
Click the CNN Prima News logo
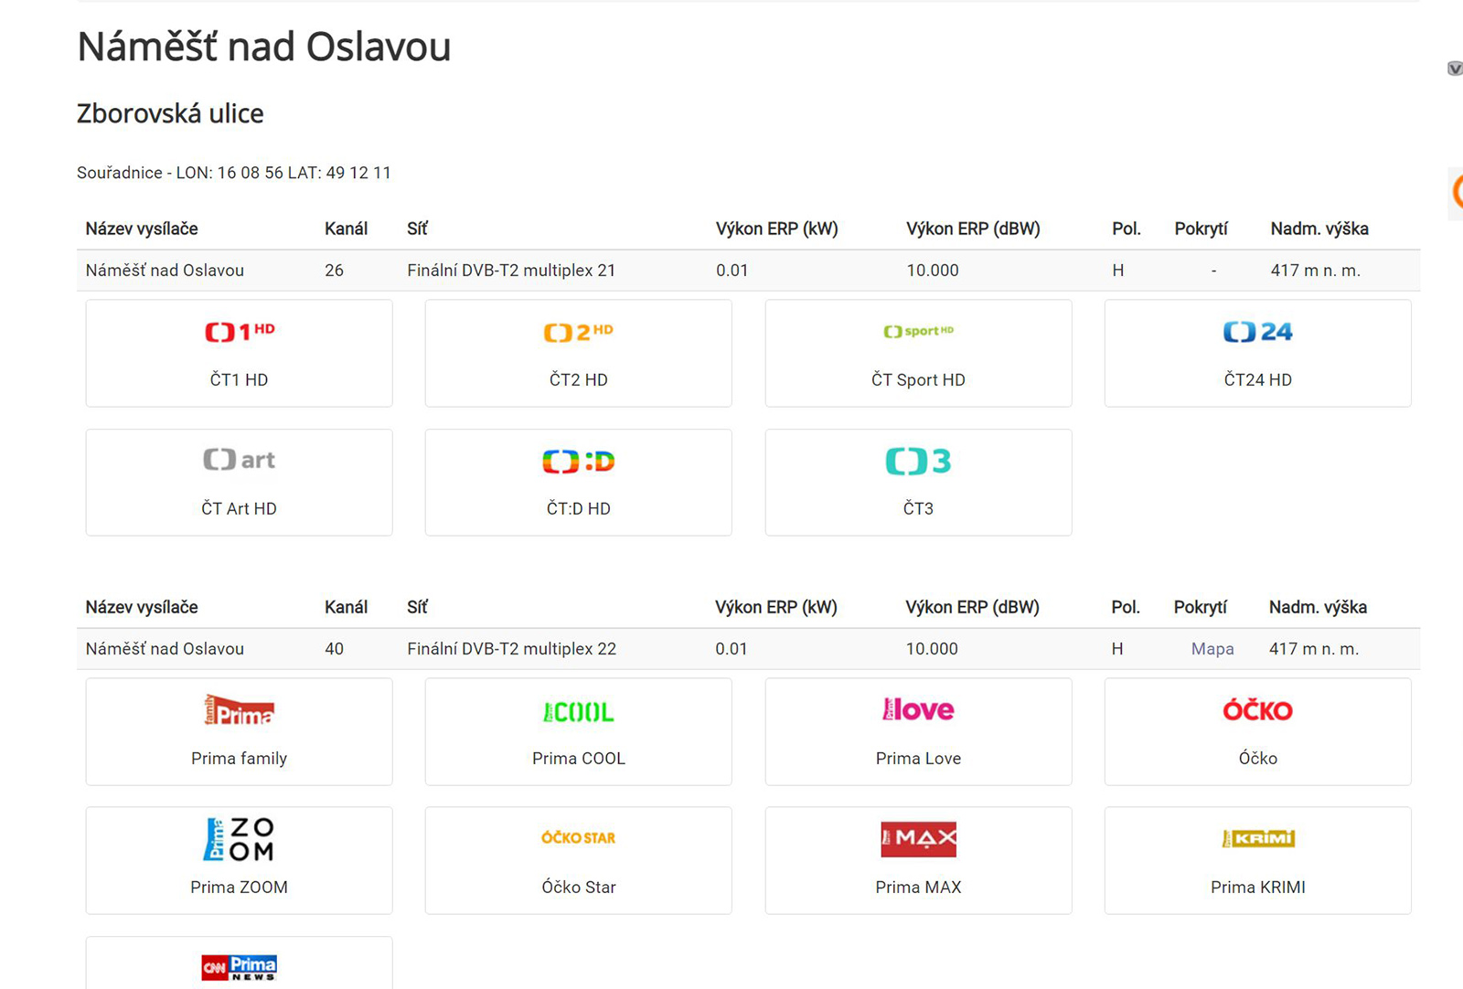point(240,967)
